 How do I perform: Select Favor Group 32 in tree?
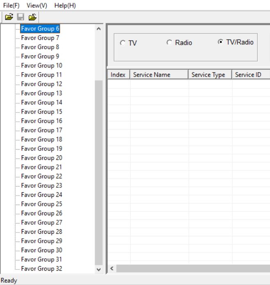[41, 269]
